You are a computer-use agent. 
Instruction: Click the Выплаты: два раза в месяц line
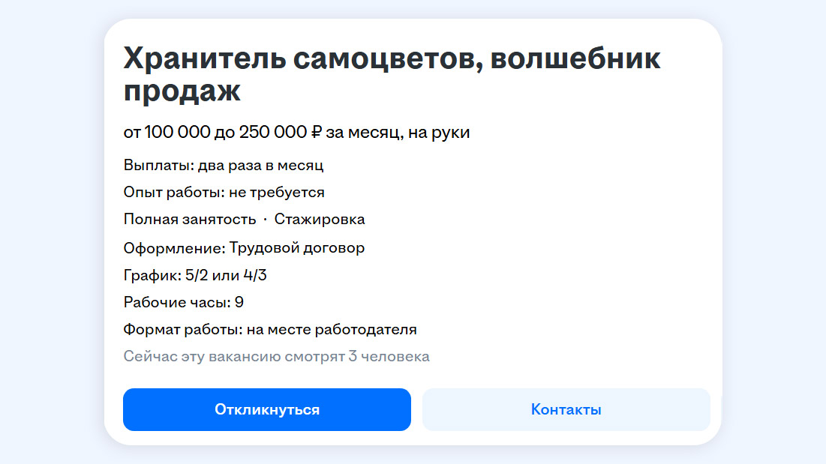pos(224,165)
